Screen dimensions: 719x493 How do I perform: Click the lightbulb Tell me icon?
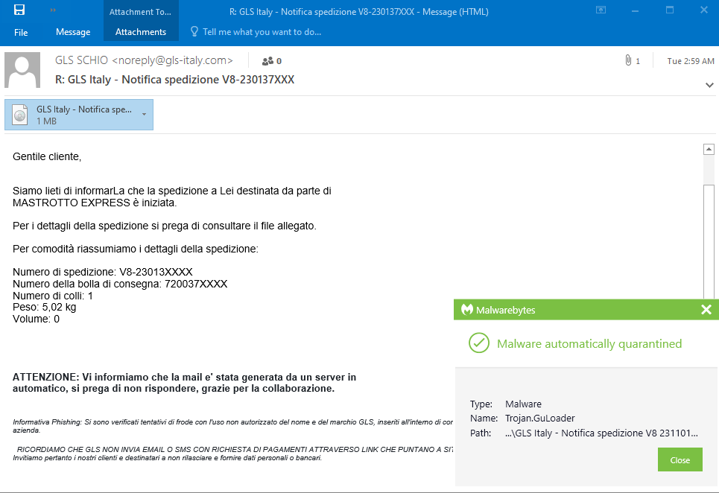tap(194, 32)
